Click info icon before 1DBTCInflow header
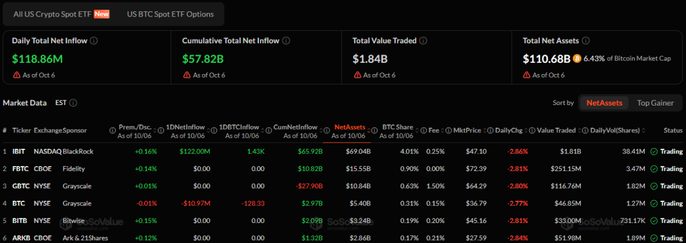686x243 pixels. (214, 131)
